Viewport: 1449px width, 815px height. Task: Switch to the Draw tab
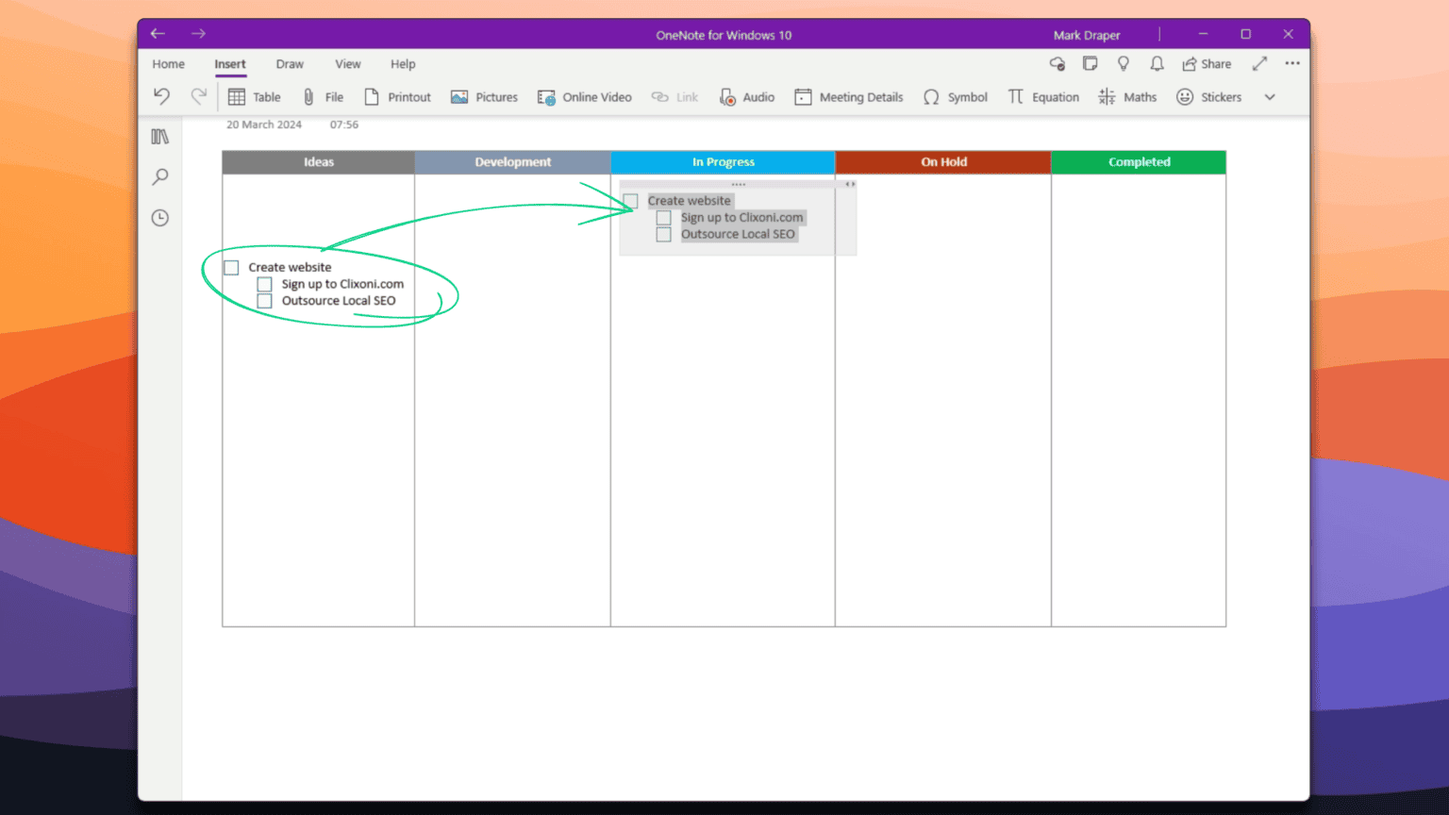click(x=290, y=64)
